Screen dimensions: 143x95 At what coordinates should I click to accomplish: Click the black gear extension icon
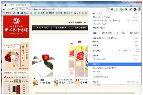coord(126,9)
